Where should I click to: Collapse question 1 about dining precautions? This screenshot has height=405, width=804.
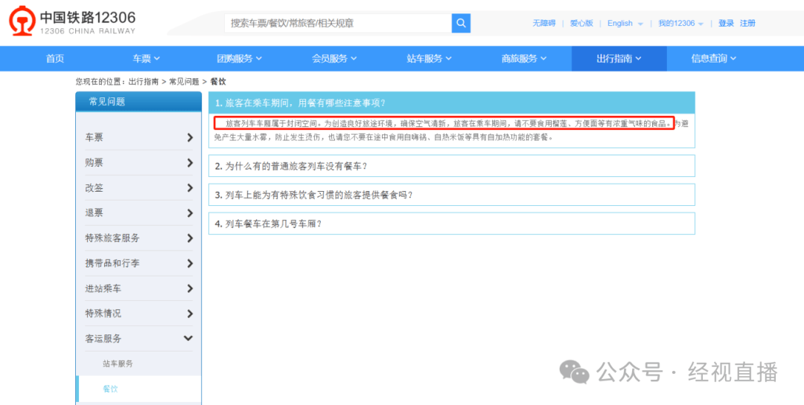click(x=451, y=103)
